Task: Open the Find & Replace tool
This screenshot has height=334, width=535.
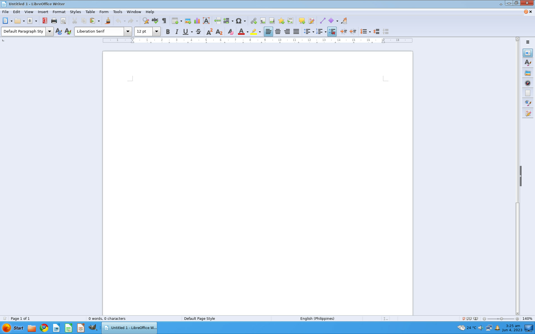Action: 145,21
